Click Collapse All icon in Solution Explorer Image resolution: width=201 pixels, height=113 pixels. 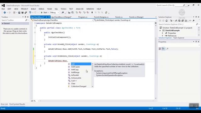coord(182,21)
